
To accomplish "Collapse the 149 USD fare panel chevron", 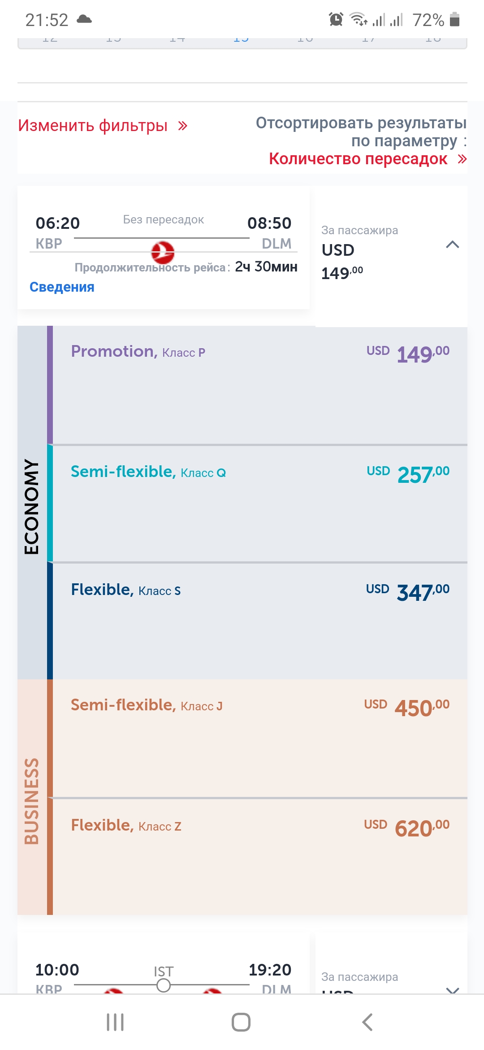I will tap(453, 245).
